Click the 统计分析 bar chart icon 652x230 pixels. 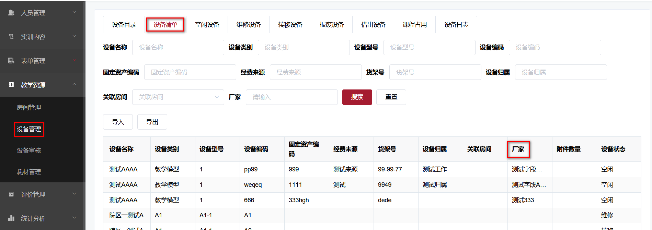11,218
